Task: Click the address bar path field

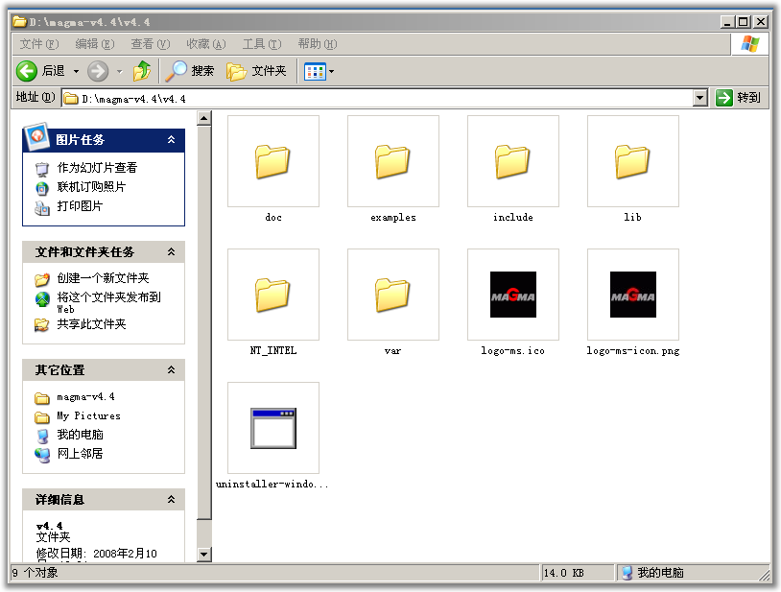Action: (x=377, y=99)
